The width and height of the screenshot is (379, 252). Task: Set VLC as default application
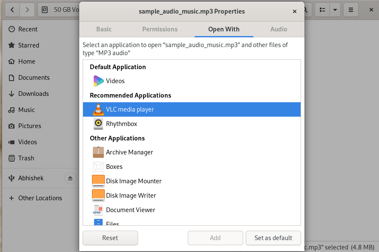coord(273,238)
